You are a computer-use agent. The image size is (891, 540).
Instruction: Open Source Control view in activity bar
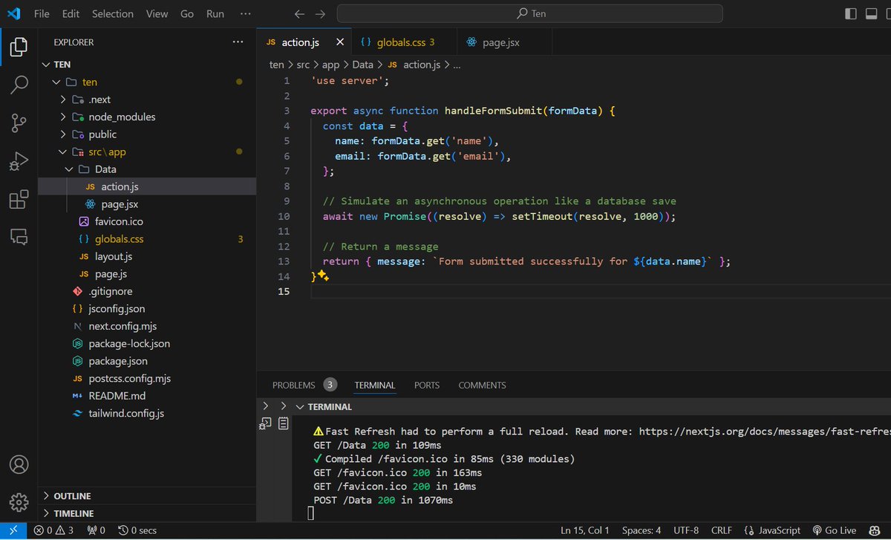click(19, 123)
